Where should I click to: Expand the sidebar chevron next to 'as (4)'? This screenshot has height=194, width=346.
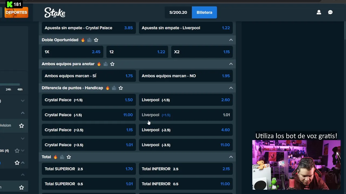tap(23, 151)
